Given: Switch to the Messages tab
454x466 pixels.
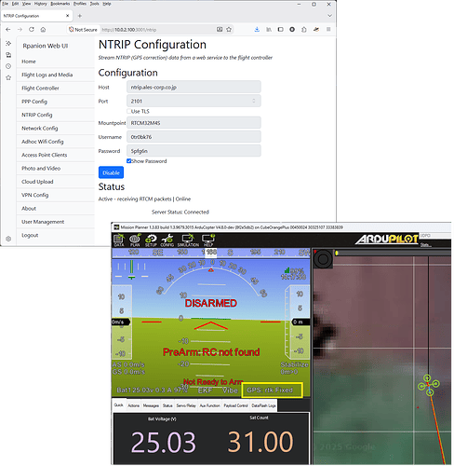Looking at the screenshot, I should click(x=151, y=405).
